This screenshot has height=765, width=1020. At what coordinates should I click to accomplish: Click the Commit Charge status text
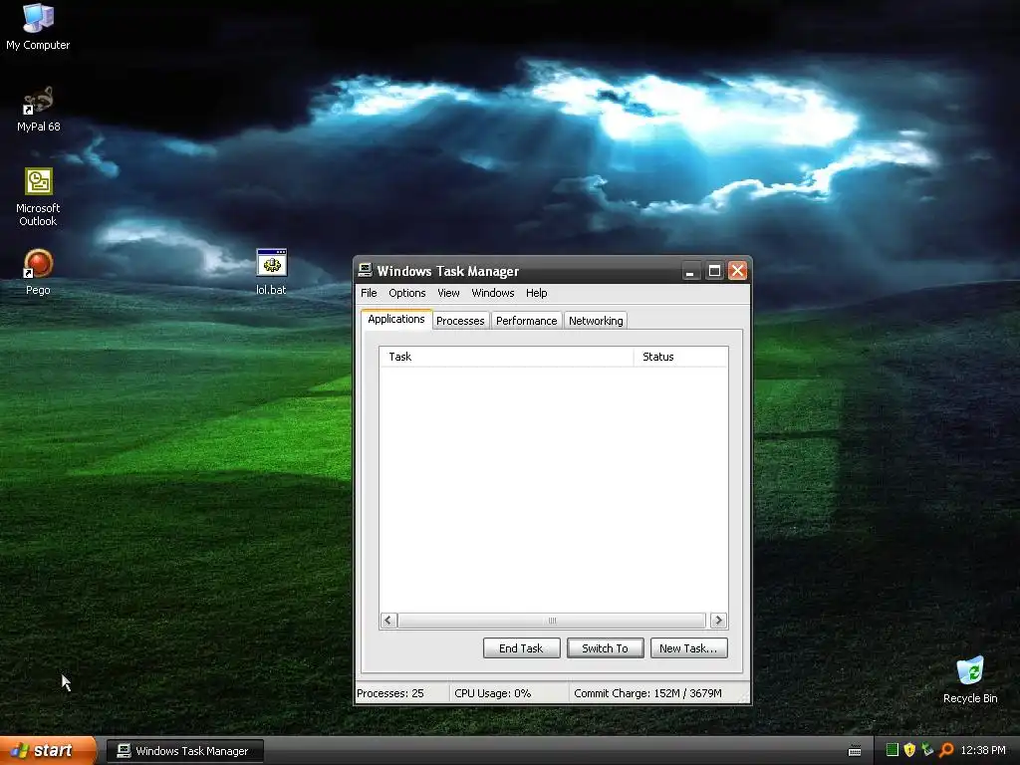tap(647, 693)
